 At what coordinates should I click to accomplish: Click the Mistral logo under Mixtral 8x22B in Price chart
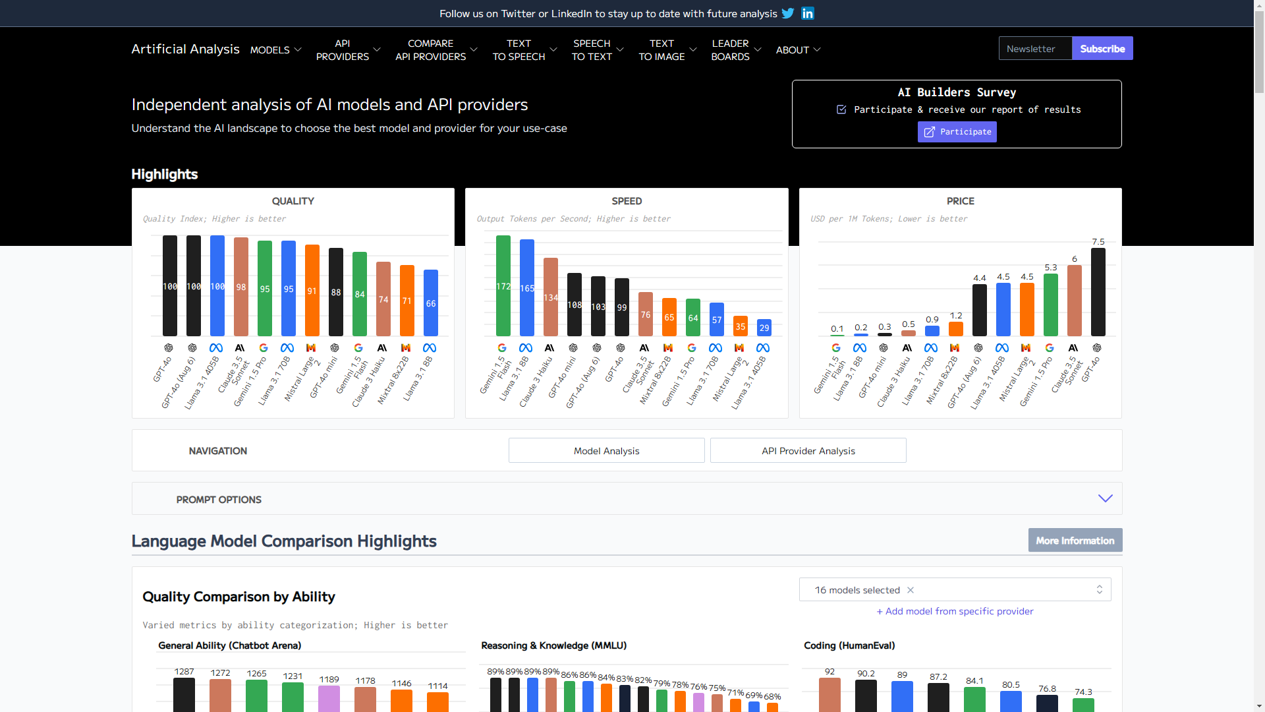click(x=955, y=347)
